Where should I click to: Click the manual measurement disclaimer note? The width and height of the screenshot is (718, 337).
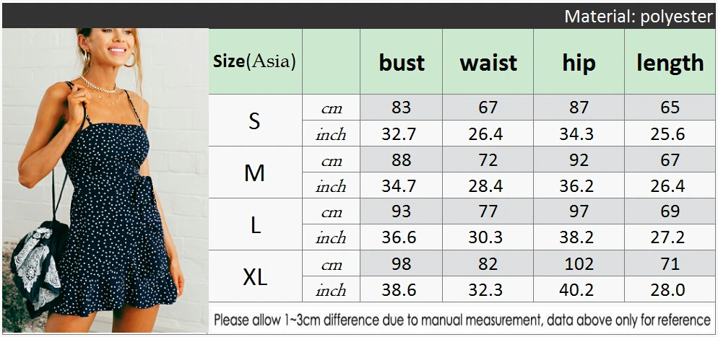(462, 320)
